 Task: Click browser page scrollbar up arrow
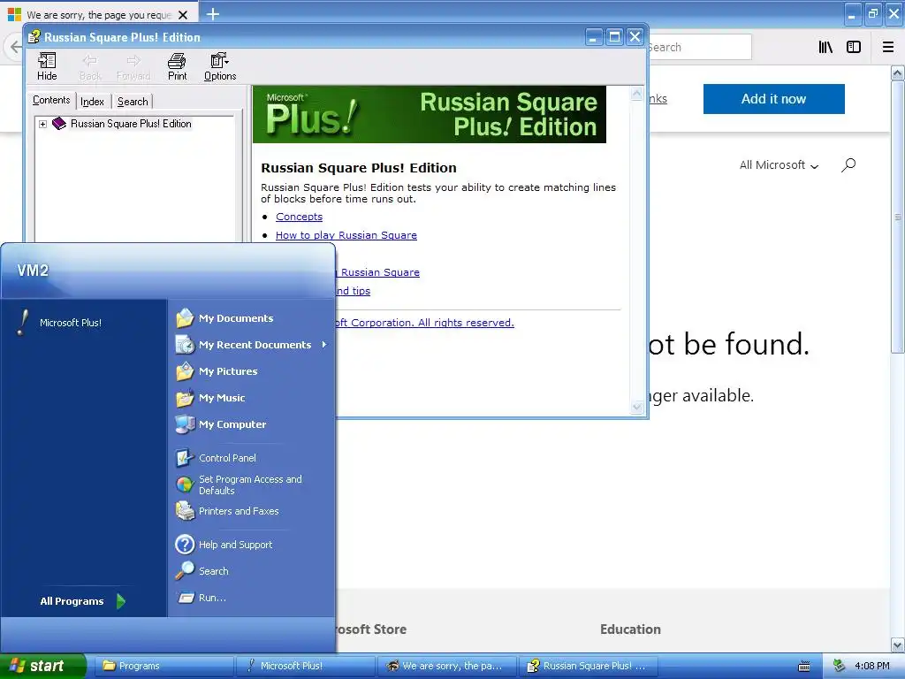coord(898,73)
